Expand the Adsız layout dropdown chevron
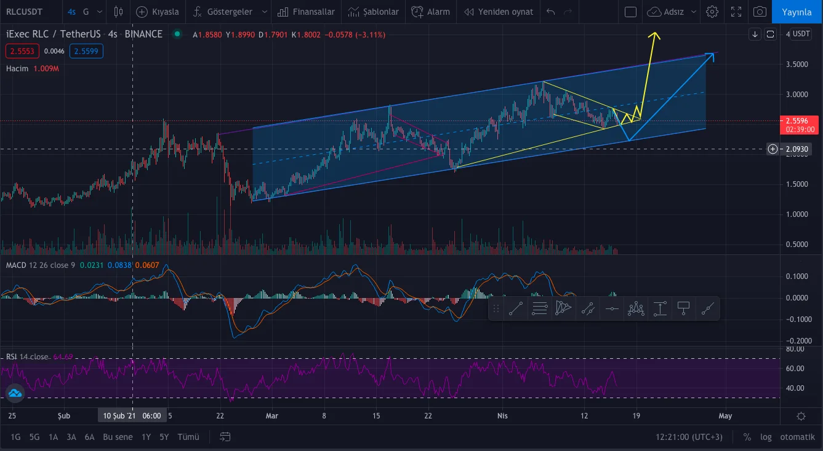Screen dimensions: 823x451 coord(693,12)
